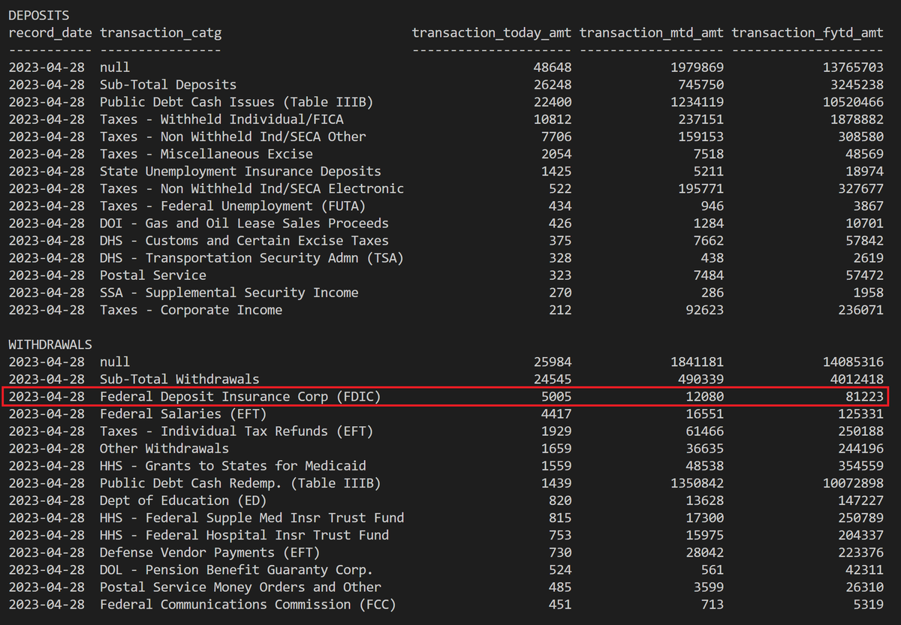Select TSA fytd value 2619
The height and width of the screenshot is (625, 901).
click(x=868, y=257)
